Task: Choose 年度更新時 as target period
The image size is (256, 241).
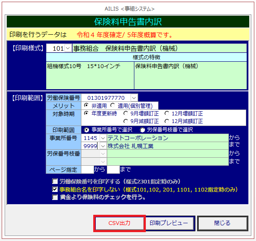Action: click(x=86, y=113)
